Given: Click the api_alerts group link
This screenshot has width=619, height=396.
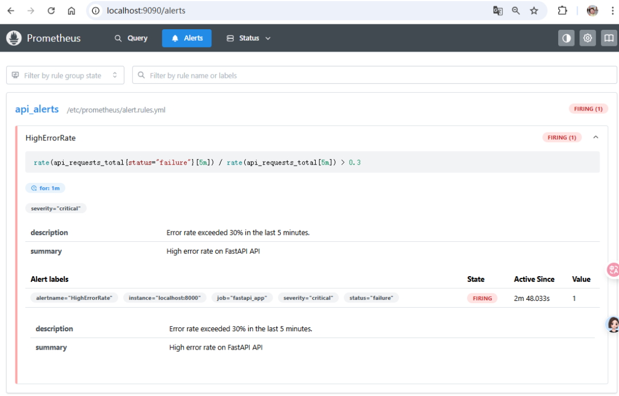Looking at the screenshot, I should [37, 109].
